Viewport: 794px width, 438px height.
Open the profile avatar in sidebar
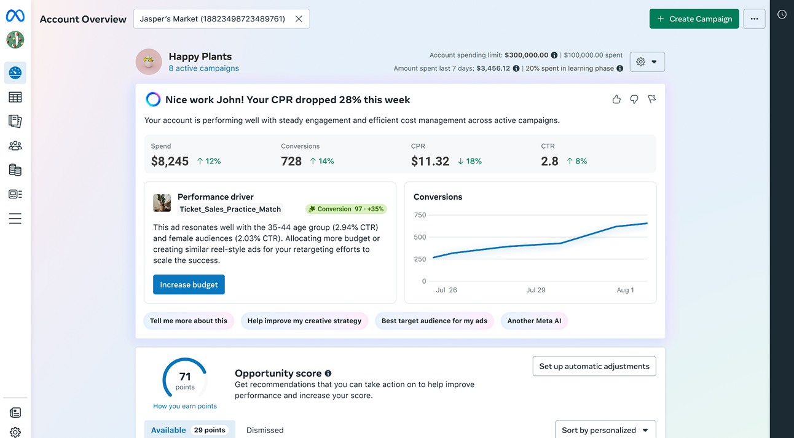tap(15, 40)
